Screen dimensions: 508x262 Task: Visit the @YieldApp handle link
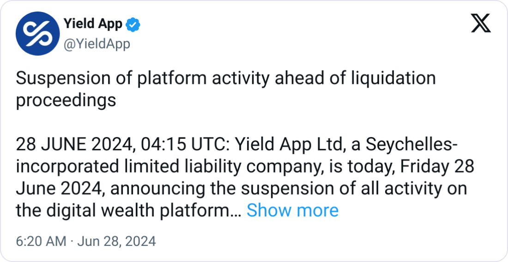pos(96,44)
